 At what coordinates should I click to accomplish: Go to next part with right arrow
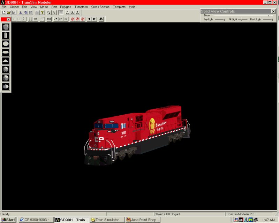pyautogui.click(x=94, y=19)
